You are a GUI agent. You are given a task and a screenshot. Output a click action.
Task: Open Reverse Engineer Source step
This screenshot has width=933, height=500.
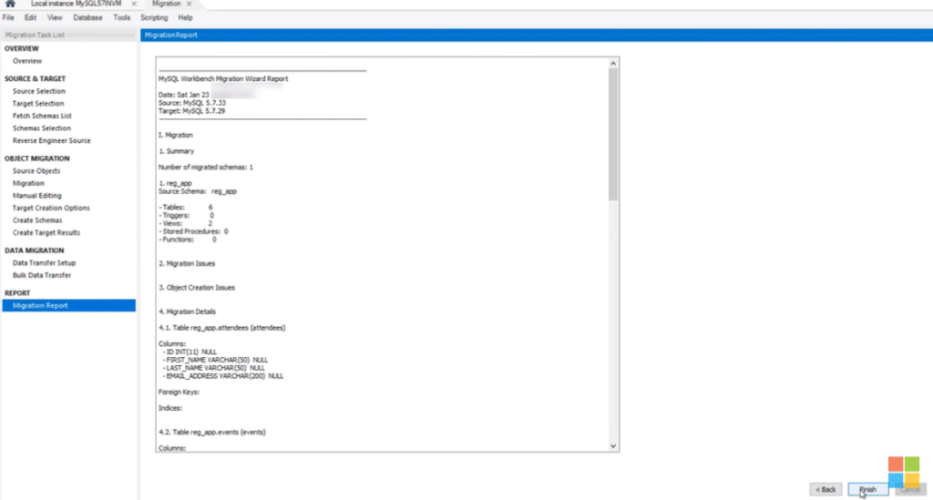tap(52, 141)
